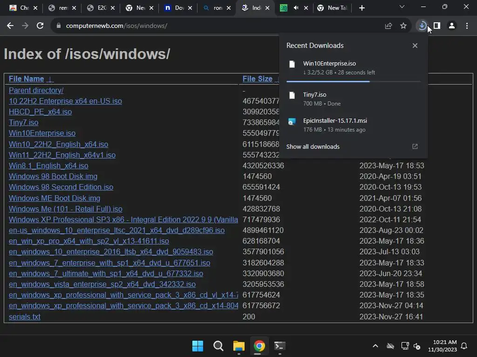The width and height of the screenshot is (477, 357).
Task: Click the EpicInstaller msi file icon
Action: [292, 122]
